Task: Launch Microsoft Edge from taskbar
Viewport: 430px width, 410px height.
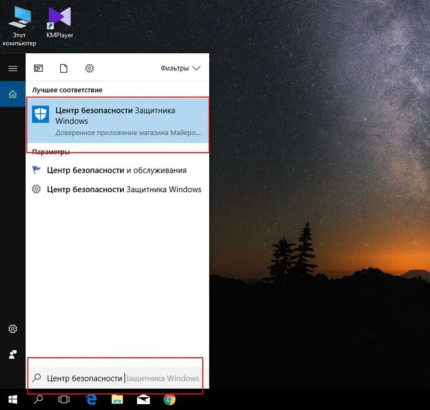Action: click(x=91, y=399)
